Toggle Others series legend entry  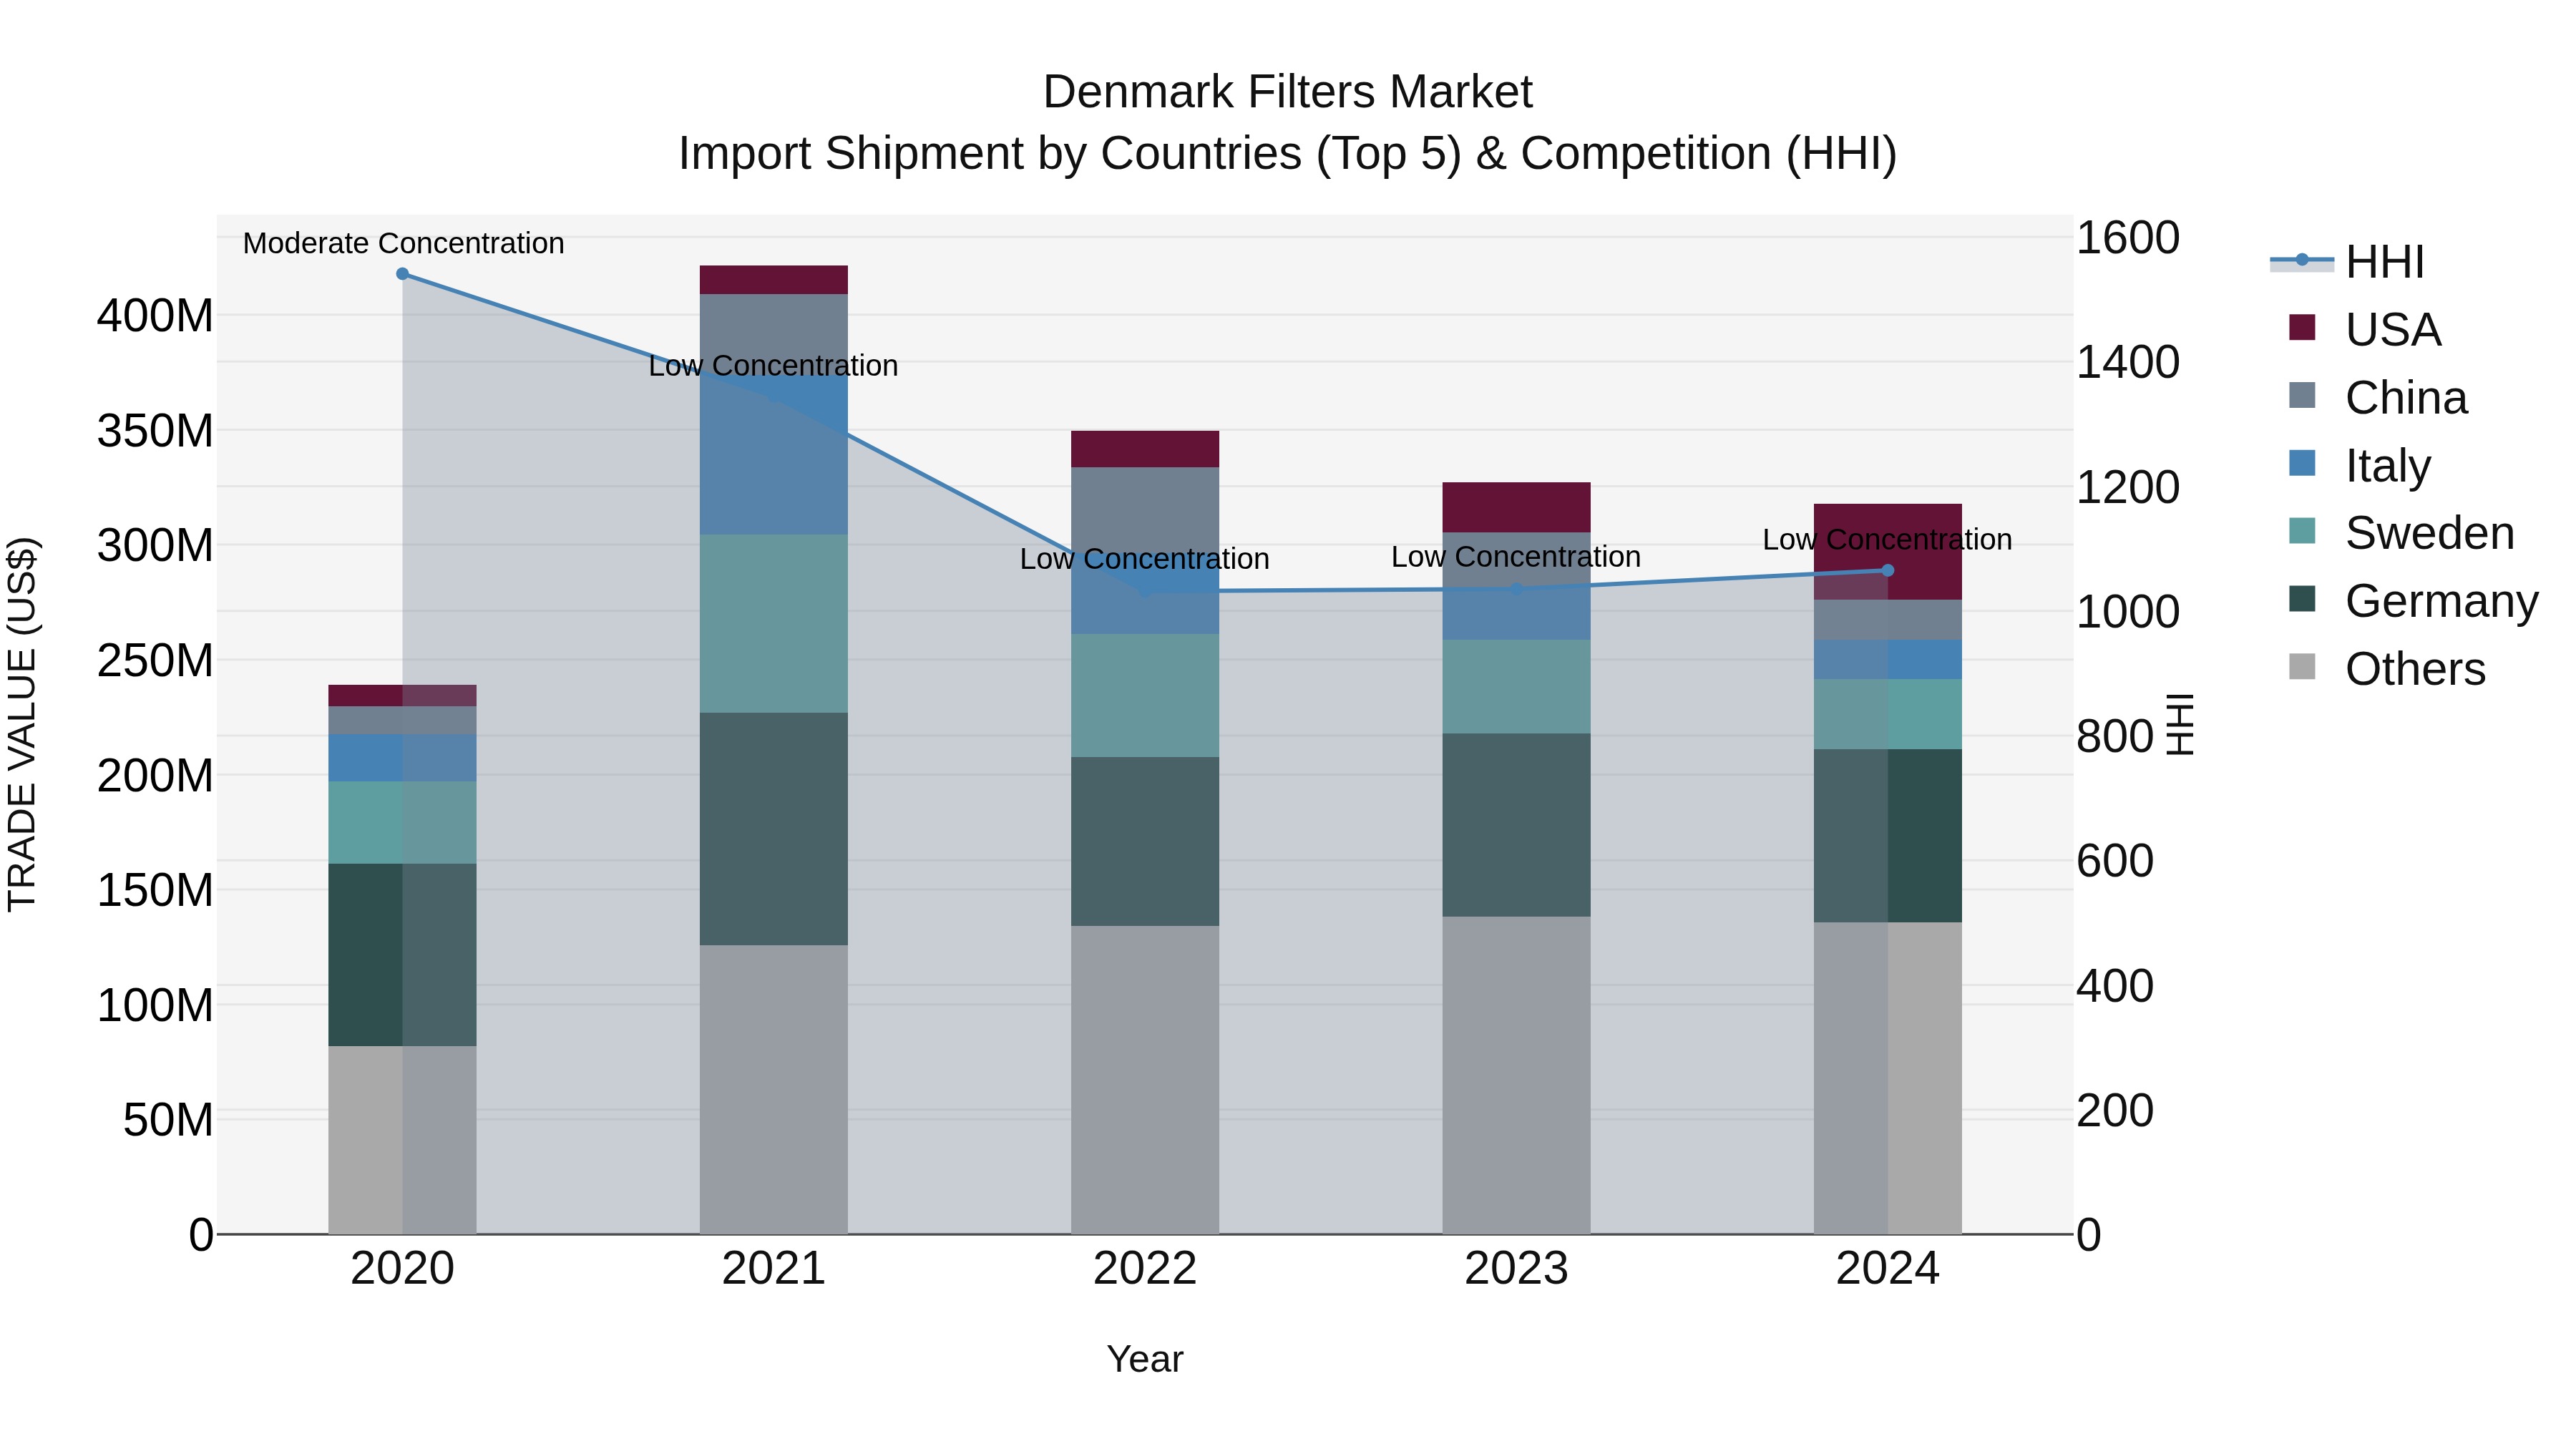(2387, 669)
